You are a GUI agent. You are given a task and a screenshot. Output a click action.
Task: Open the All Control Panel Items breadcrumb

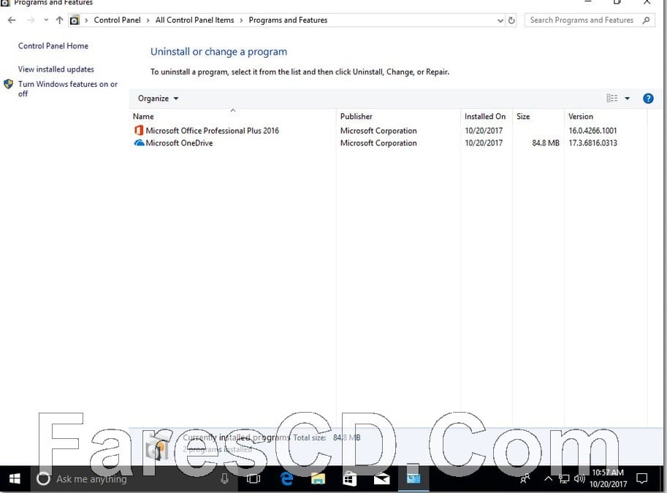pos(194,20)
